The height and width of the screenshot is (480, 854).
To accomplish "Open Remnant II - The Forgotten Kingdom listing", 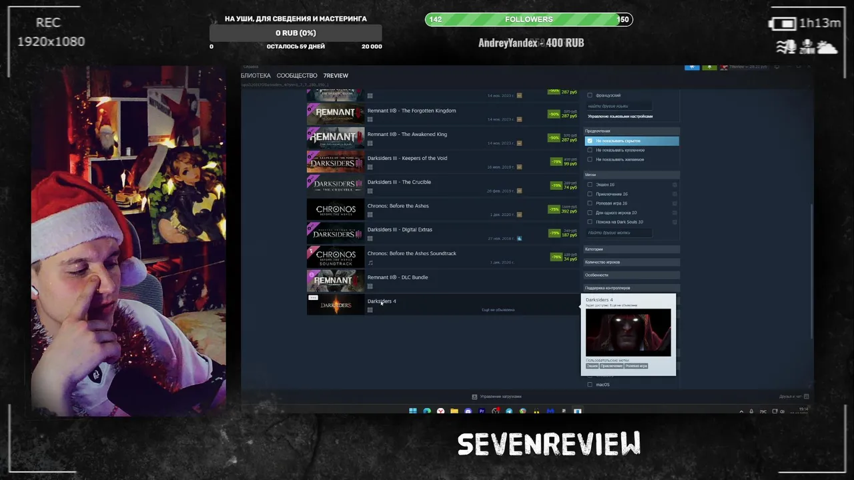I will 442,114.
